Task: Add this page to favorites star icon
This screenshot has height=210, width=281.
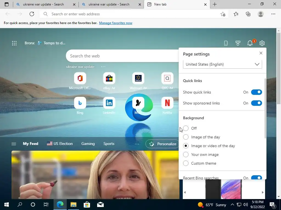Action: (x=223, y=14)
